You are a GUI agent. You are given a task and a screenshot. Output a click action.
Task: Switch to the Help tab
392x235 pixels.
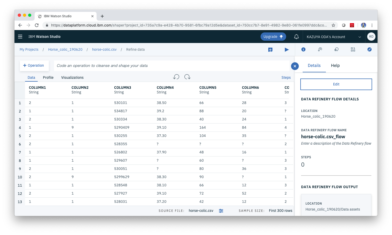[335, 66]
